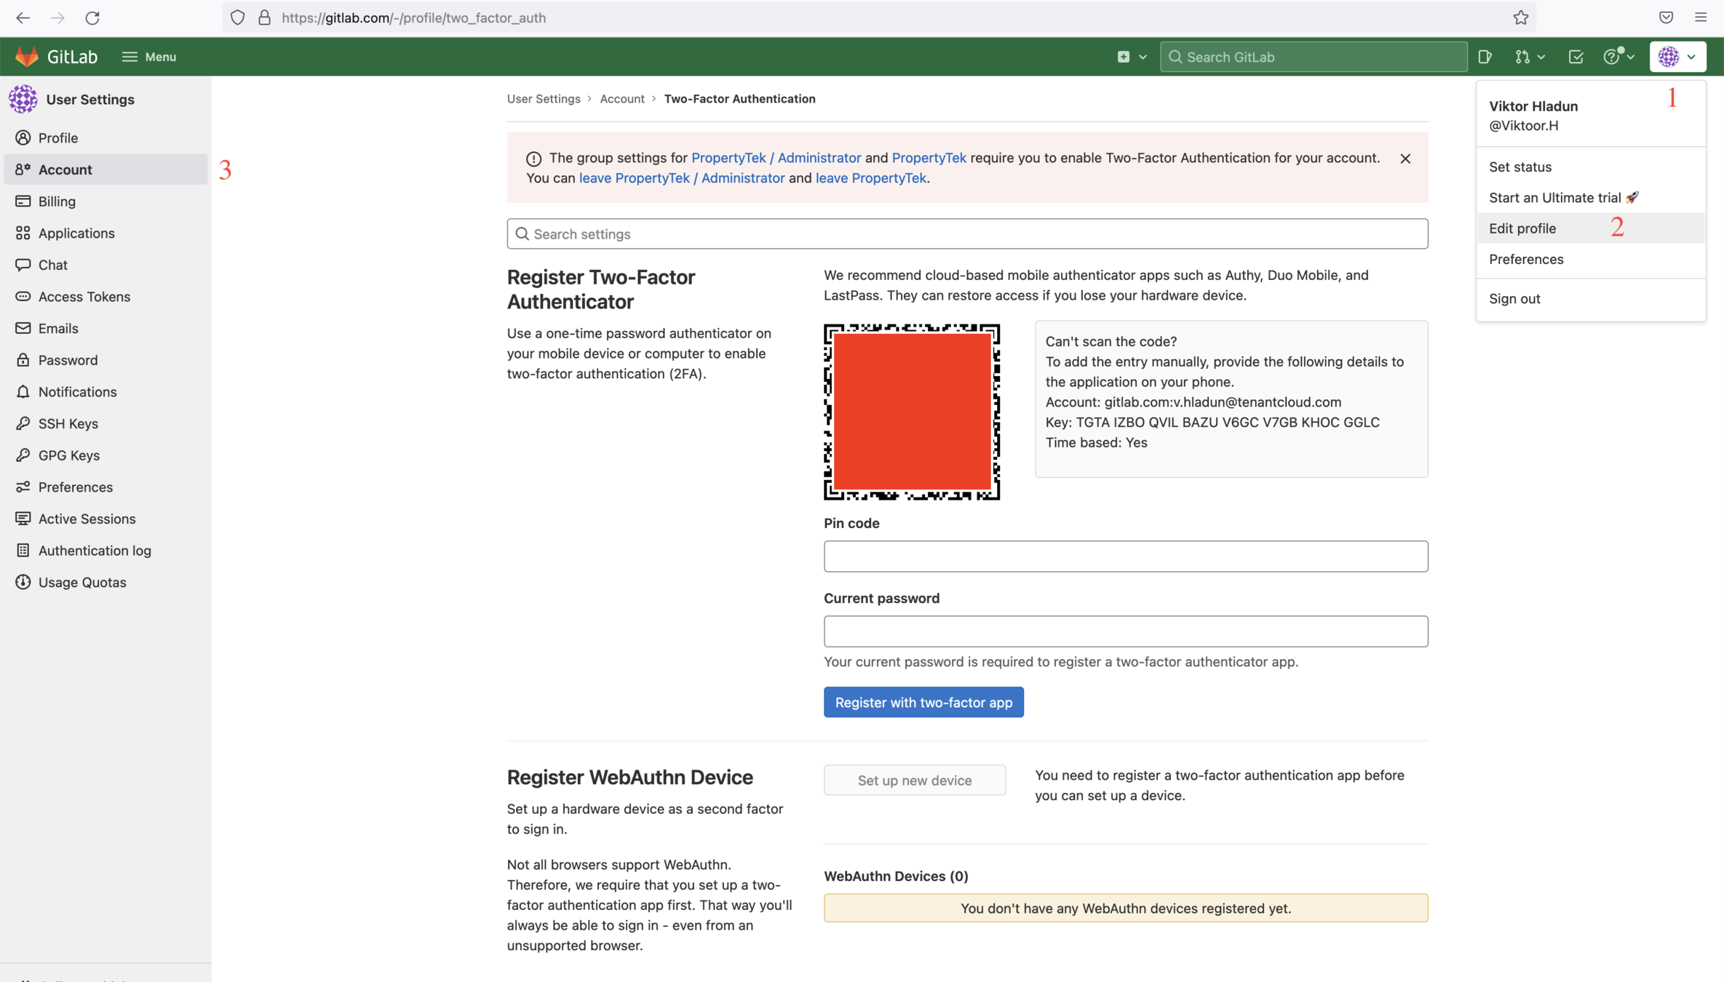1724x982 pixels.
Task: Open the main Menu hamburger button
Action: pos(149,57)
